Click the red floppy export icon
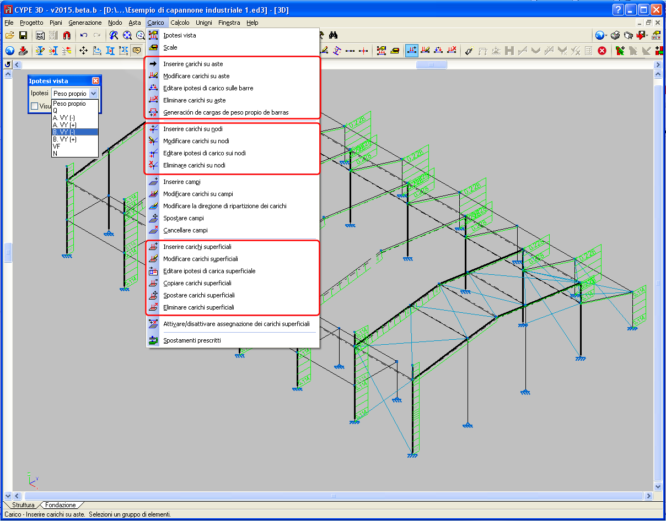666x521 pixels. [x=642, y=35]
